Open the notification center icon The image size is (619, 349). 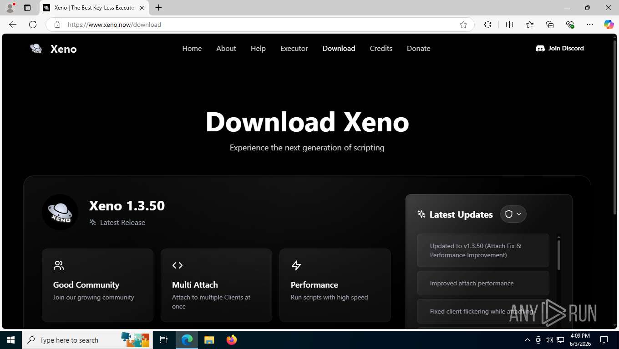[x=604, y=340]
